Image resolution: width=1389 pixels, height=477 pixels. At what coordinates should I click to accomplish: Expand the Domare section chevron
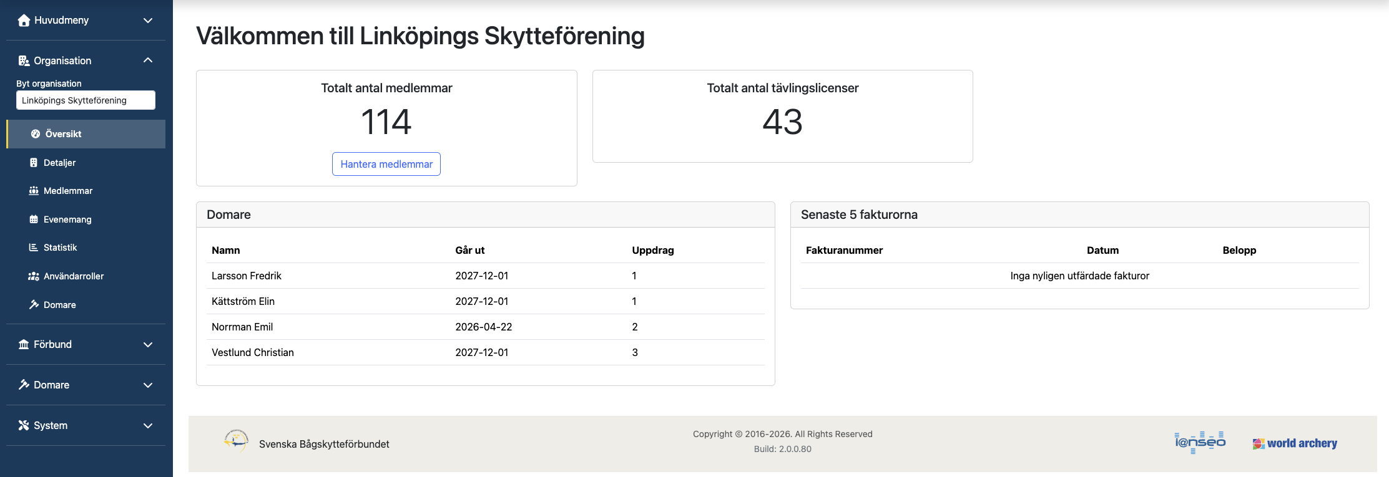click(148, 385)
